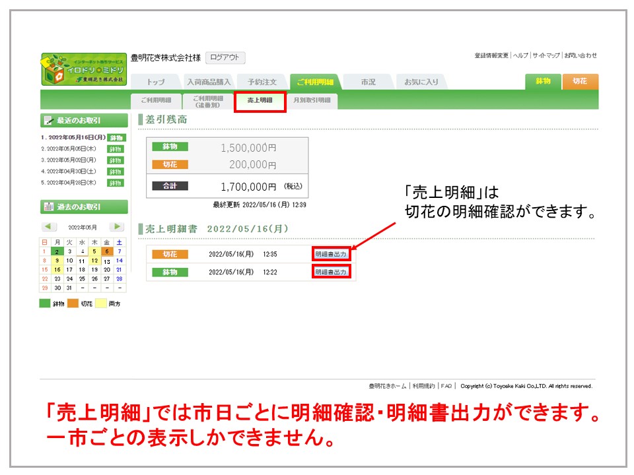Go to next month in calendar
This screenshot has height=475, width=634.
point(116,227)
